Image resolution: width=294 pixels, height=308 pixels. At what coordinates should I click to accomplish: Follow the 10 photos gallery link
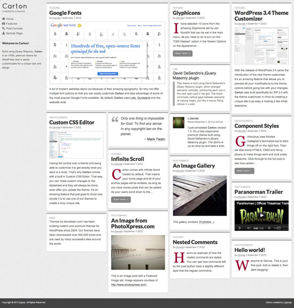click(x=206, y=222)
